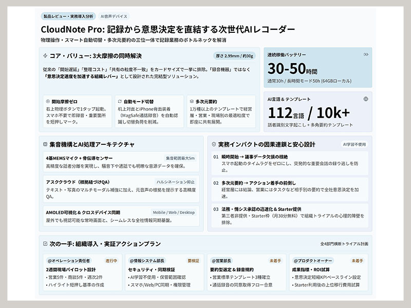Click the @営業部長 assignee chip
Viewport: 411px width, 308px height.
pyautogui.click(x=221, y=261)
